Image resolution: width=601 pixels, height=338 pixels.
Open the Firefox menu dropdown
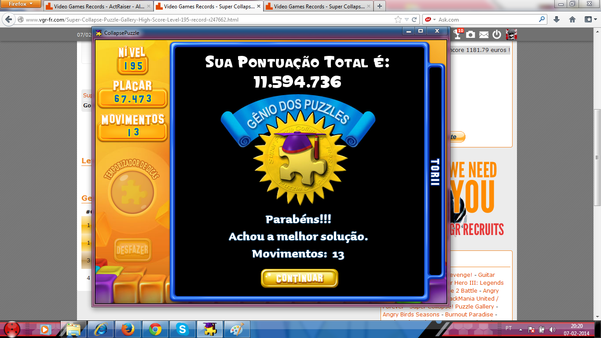pos(21,4)
